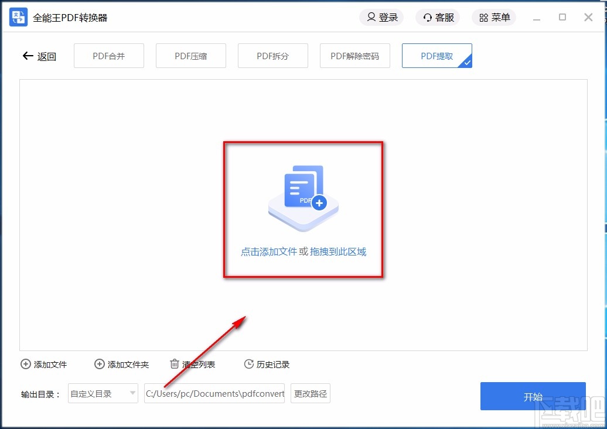
Task: Click the 更改路径 change path button
Action: pyautogui.click(x=310, y=393)
